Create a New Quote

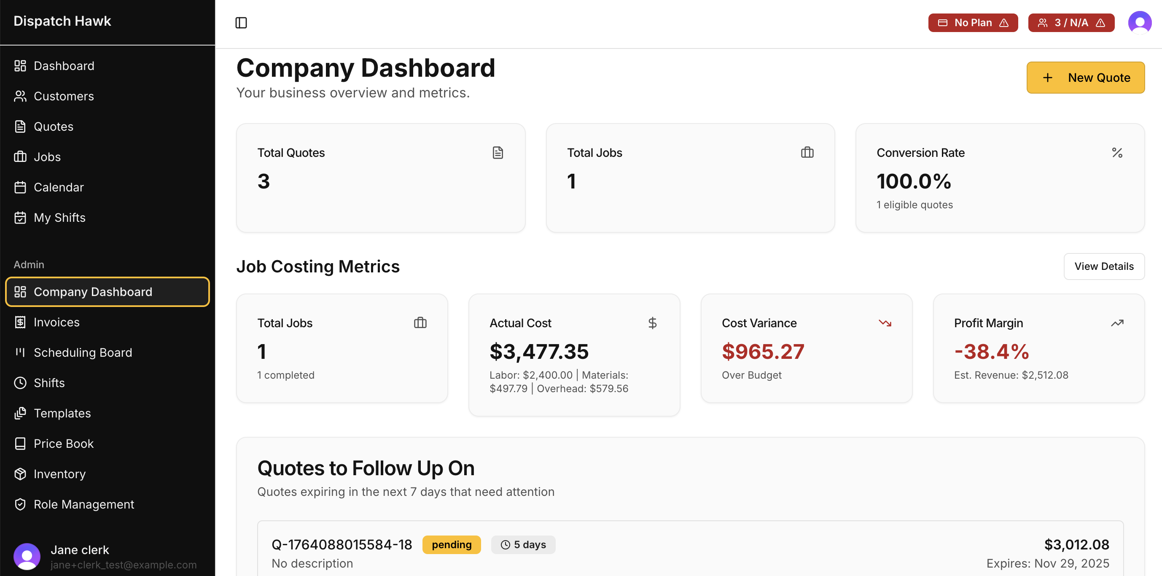[x=1085, y=78]
